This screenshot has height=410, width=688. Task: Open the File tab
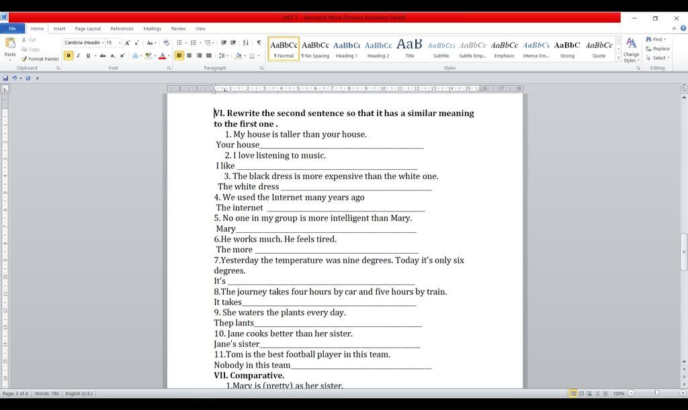tap(12, 28)
